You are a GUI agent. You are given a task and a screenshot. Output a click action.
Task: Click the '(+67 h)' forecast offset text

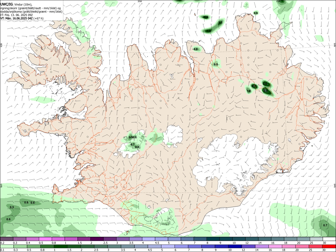coord(39,18)
